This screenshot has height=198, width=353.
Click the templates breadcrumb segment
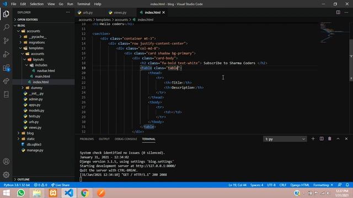[103, 20]
